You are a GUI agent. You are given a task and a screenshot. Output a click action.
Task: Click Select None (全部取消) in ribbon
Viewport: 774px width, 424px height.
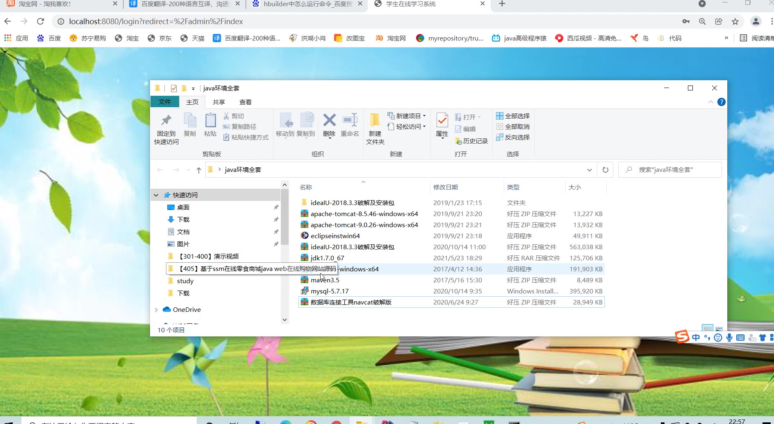tap(513, 127)
